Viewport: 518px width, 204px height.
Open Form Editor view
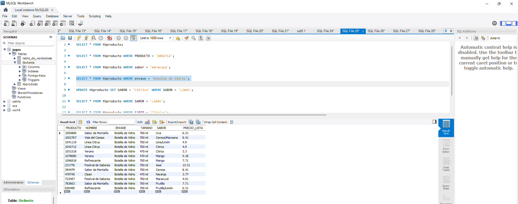(446, 146)
